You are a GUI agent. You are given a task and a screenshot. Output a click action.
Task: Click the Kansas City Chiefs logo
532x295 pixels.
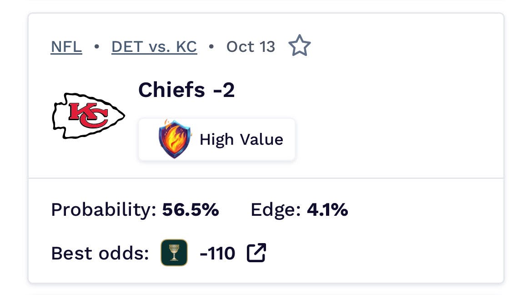tap(89, 116)
